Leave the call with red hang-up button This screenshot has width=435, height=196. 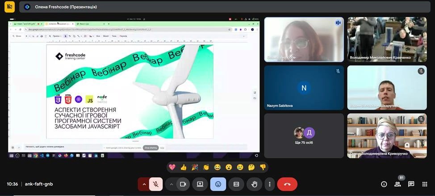(x=287, y=184)
